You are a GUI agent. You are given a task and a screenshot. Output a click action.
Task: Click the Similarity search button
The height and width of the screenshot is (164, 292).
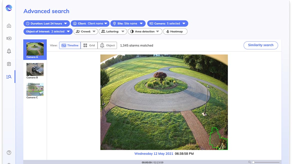click(261, 45)
